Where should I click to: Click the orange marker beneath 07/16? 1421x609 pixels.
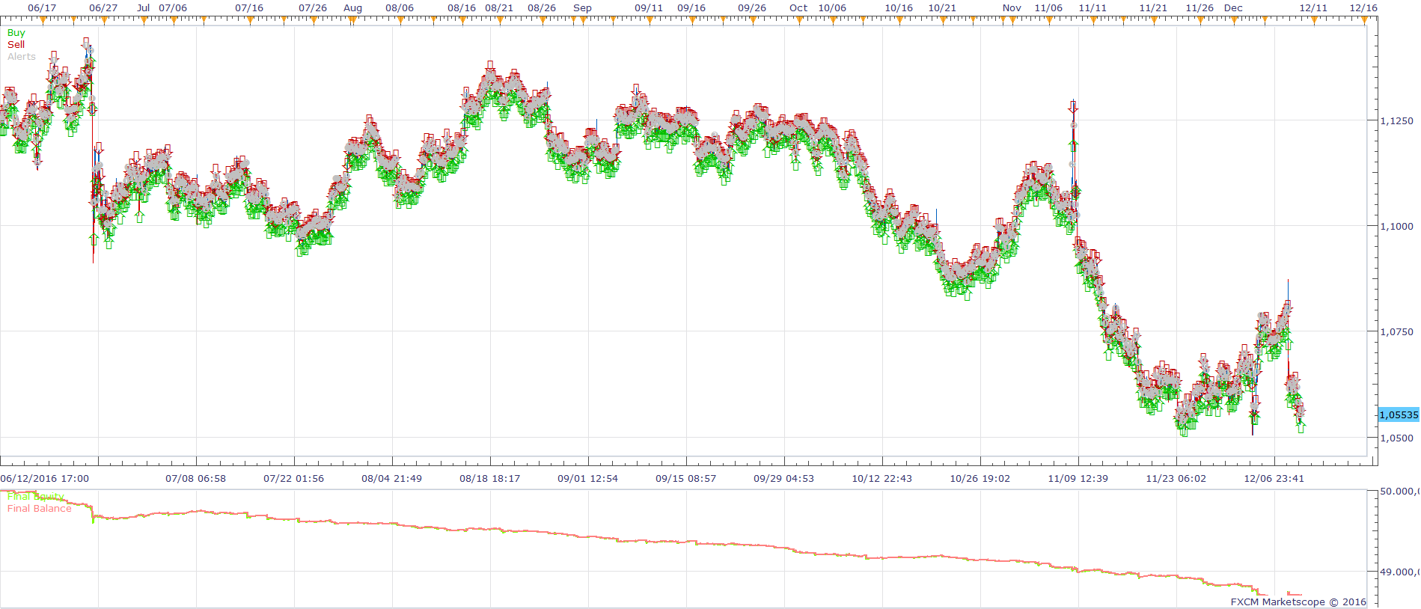249,19
